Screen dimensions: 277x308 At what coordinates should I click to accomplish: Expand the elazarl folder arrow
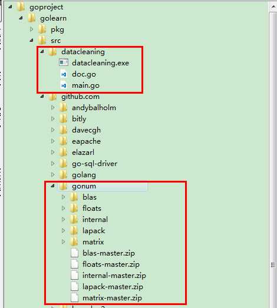click(52, 152)
